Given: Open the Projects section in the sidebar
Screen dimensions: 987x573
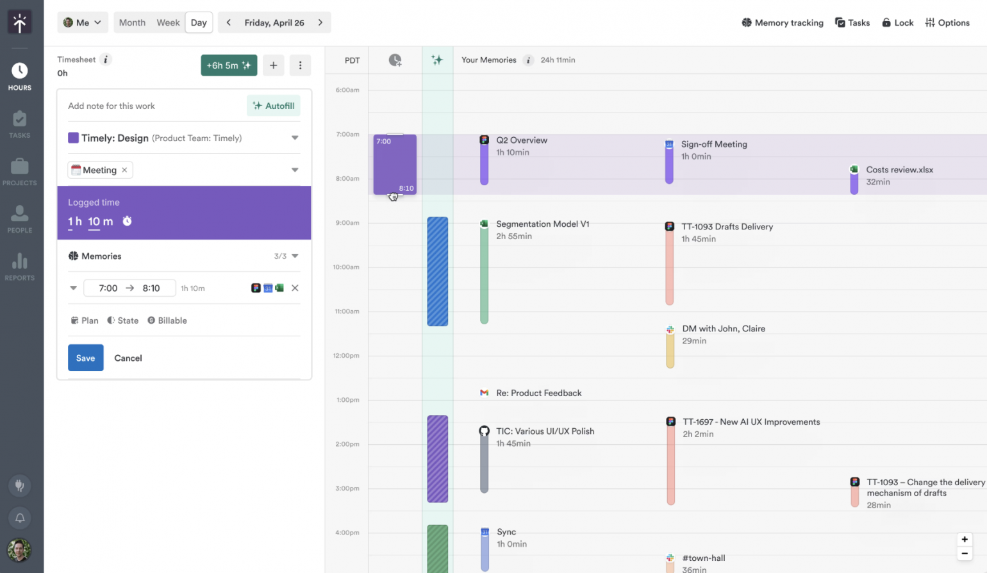Looking at the screenshot, I should click(19, 170).
